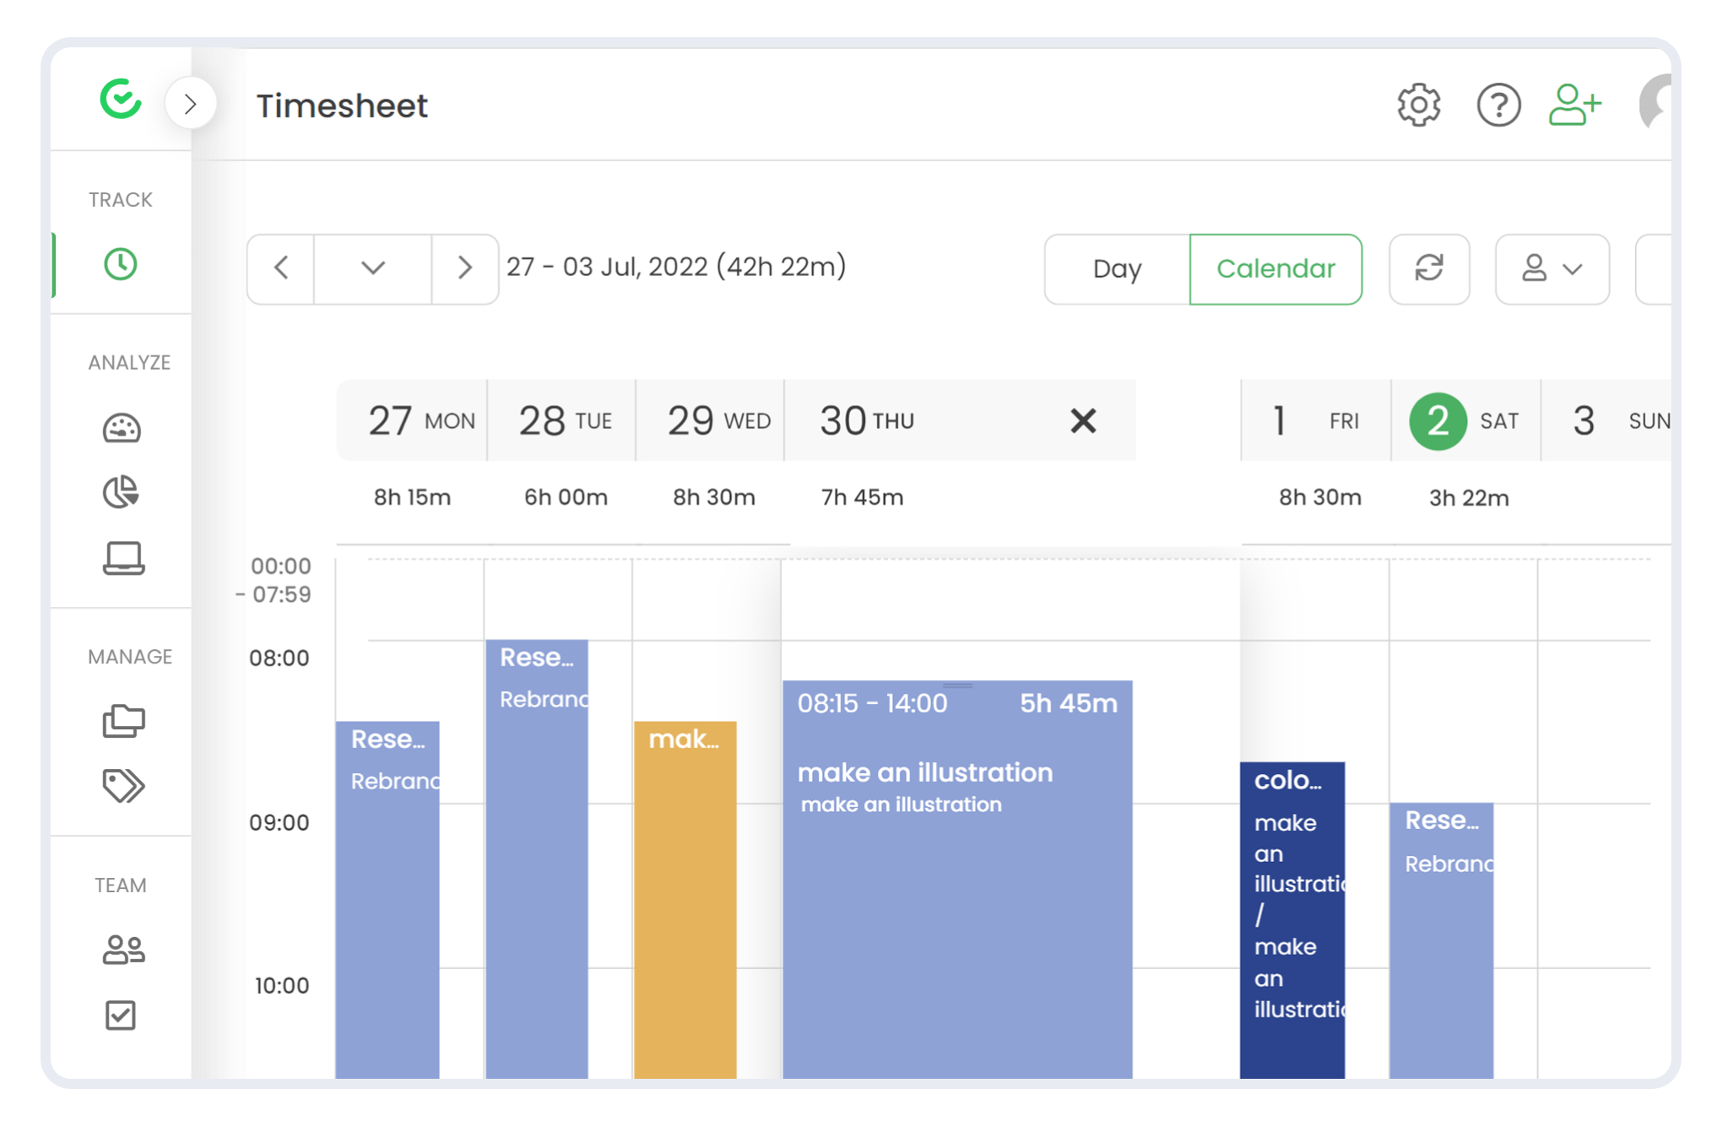Go to the previous week arrow
Viewport: 1722px width, 1121px height.
click(x=282, y=268)
